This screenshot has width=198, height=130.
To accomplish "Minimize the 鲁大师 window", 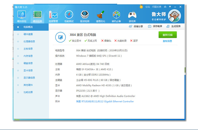I will (x=175, y=7).
